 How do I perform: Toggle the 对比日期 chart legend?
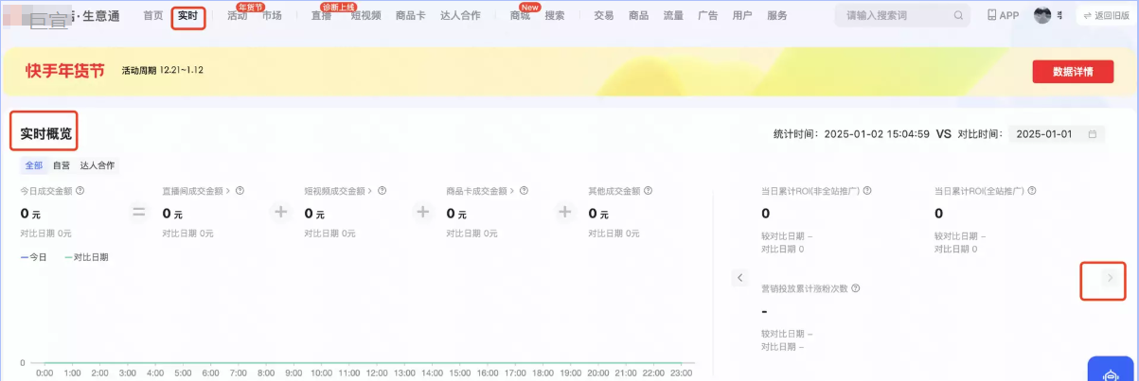(x=86, y=257)
